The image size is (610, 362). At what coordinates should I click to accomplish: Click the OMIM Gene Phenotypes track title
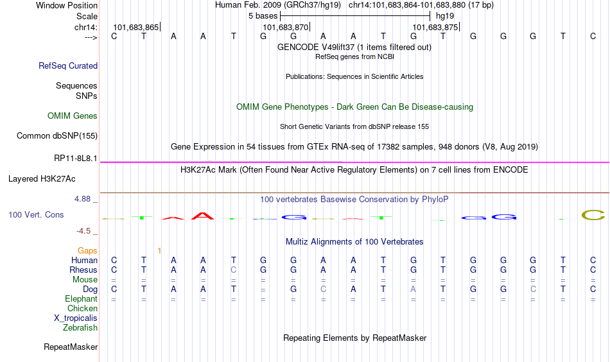(354, 107)
